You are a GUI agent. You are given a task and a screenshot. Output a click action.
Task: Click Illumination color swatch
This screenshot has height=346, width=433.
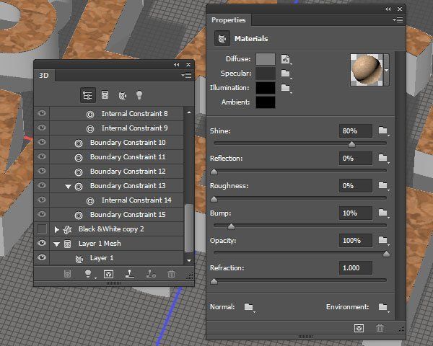tap(266, 88)
